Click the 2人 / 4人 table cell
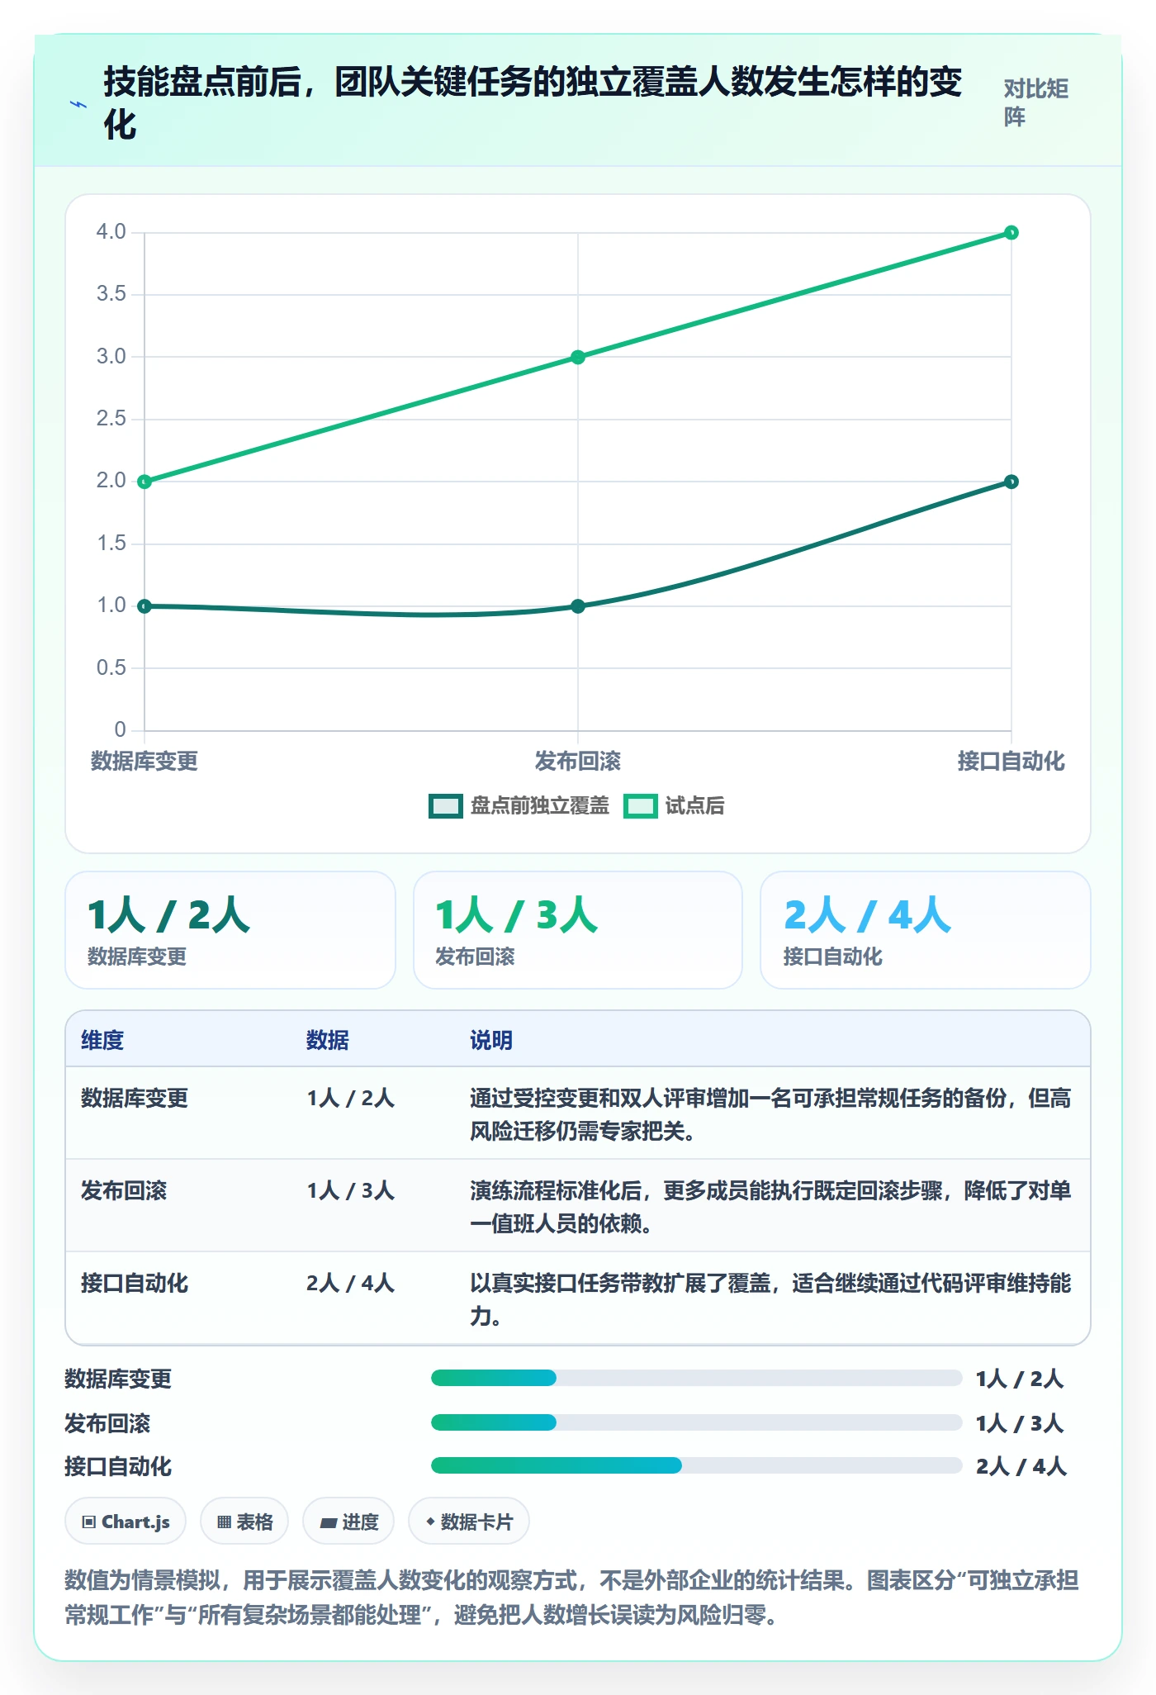 point(351,1283)
